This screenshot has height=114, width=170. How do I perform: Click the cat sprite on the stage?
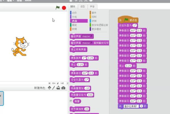20,47
